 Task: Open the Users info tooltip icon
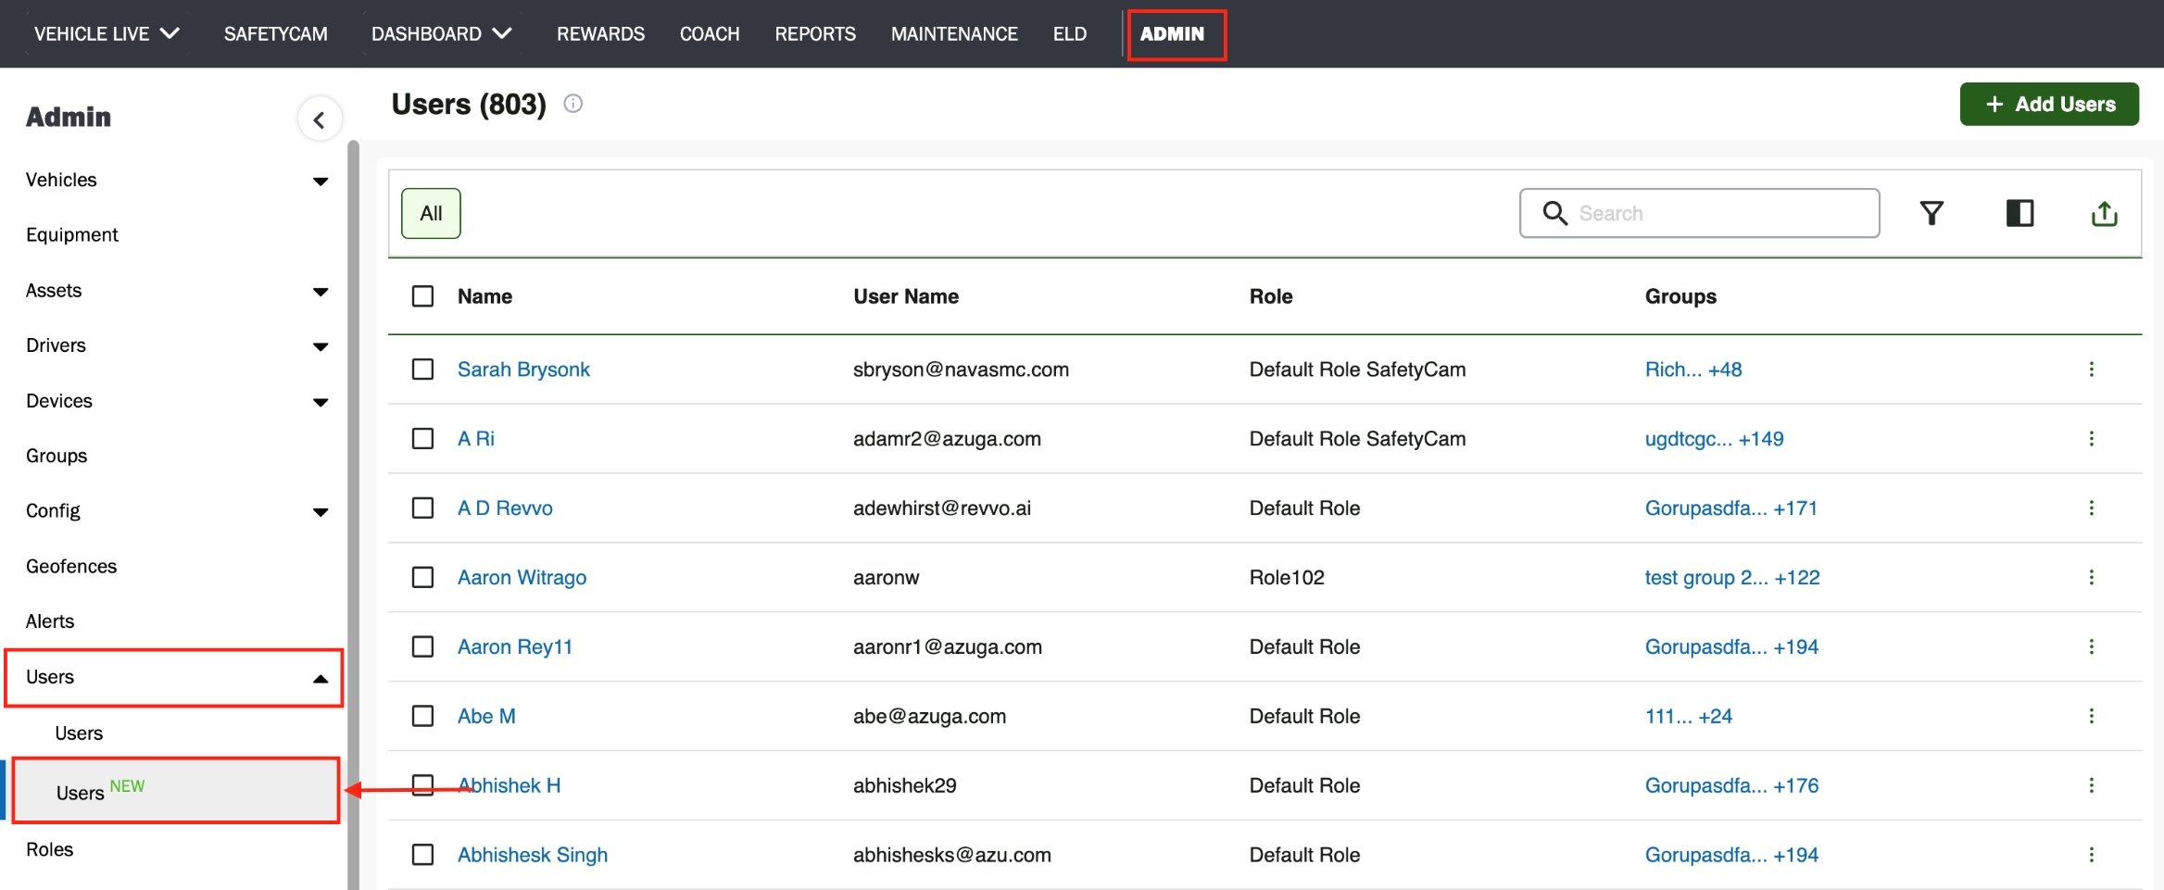click(573, 104)
